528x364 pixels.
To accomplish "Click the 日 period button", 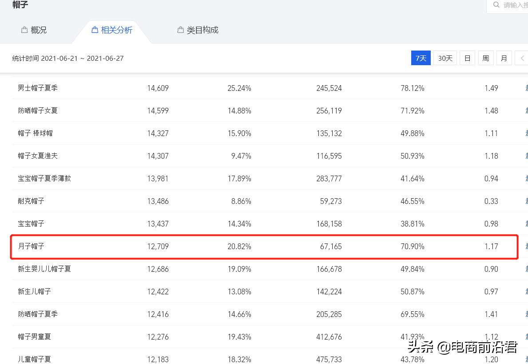I will click(467, 58).
